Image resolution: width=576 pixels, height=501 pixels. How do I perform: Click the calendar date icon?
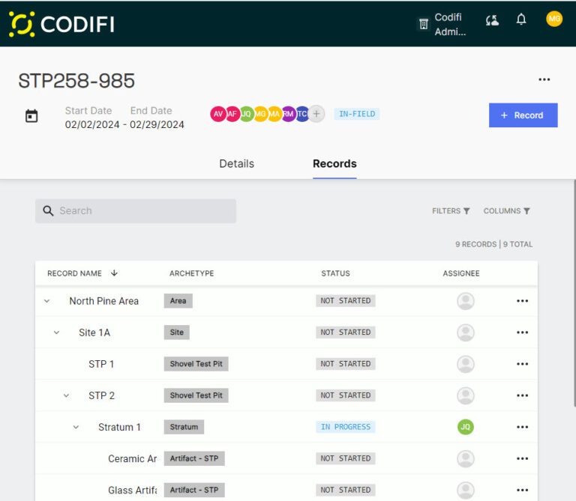[31, 116]
